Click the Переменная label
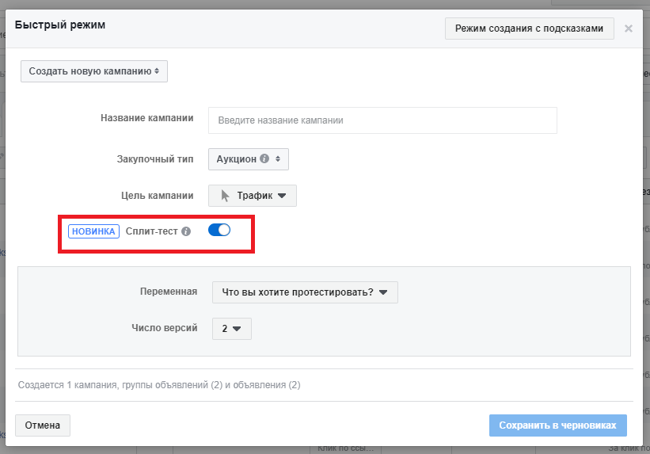 [168, 291]
